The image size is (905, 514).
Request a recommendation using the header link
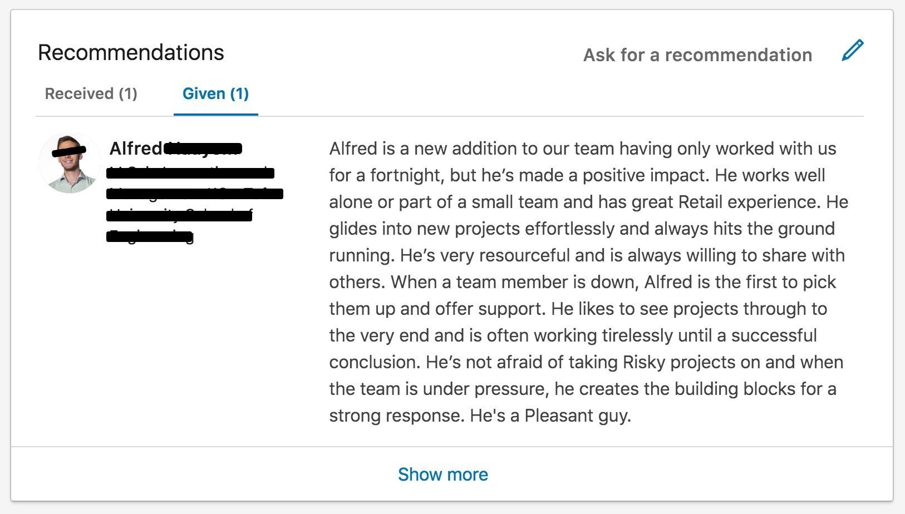point(697,55)
